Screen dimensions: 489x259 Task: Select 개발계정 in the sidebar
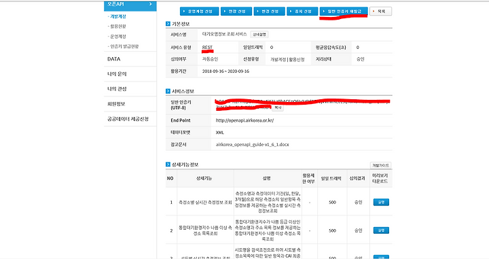click(117, 16)
